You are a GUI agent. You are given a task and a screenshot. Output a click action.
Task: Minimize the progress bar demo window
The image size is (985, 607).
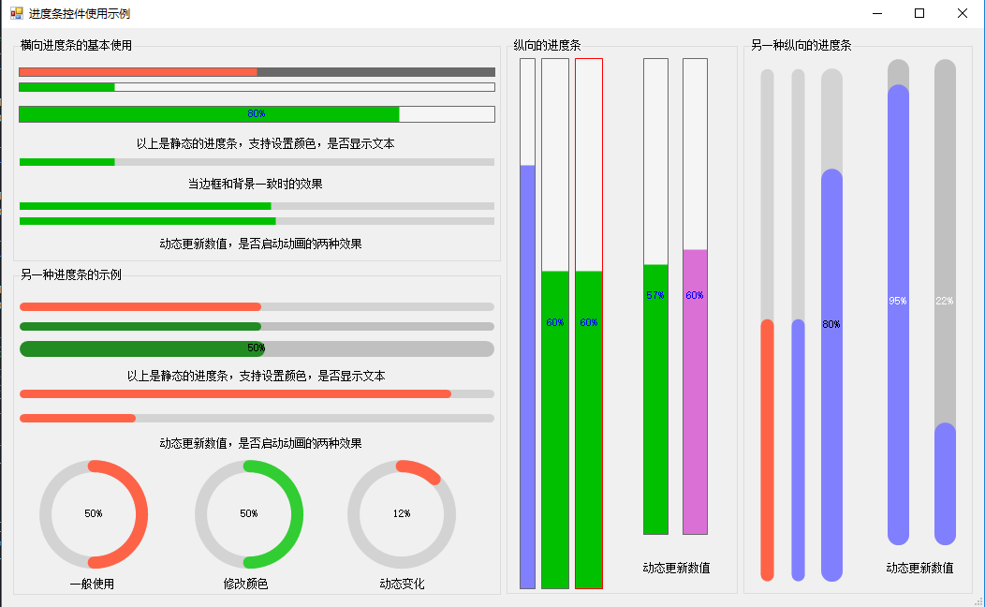877,14
